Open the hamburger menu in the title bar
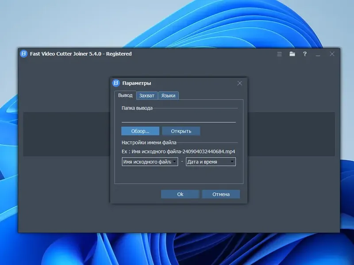This screenshot has height=265, width=354. [279, 54]
